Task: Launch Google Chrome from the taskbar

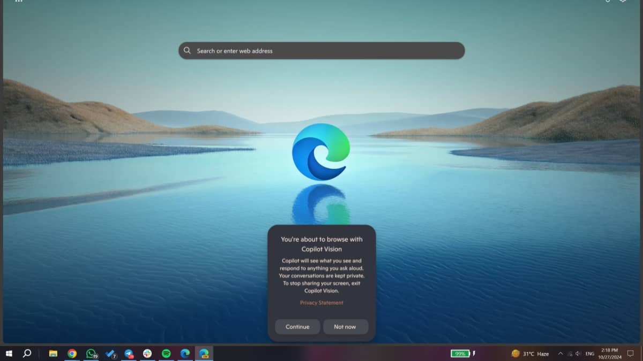Action: click(72, 354)
